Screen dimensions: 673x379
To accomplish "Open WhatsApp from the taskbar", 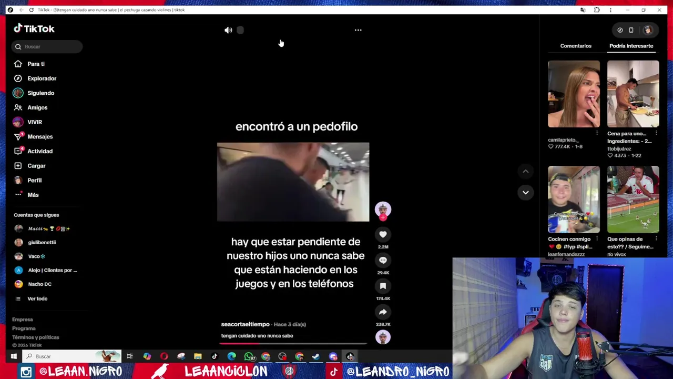I will [249, 356].
